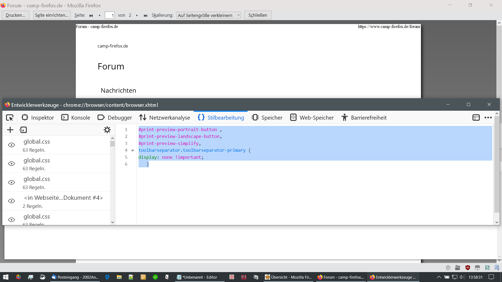The image size is (502, 282).
Task: Toggle visibility of the inline Dokument #4 stylesheet
Action: click(12, 201)
